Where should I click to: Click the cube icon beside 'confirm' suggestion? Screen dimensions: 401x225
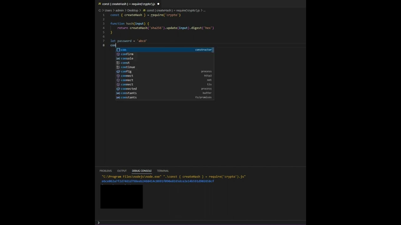coord(118,54)
